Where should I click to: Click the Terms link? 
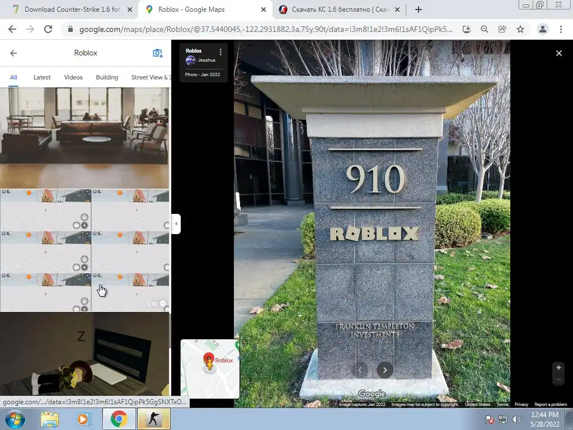coord(502,404)
